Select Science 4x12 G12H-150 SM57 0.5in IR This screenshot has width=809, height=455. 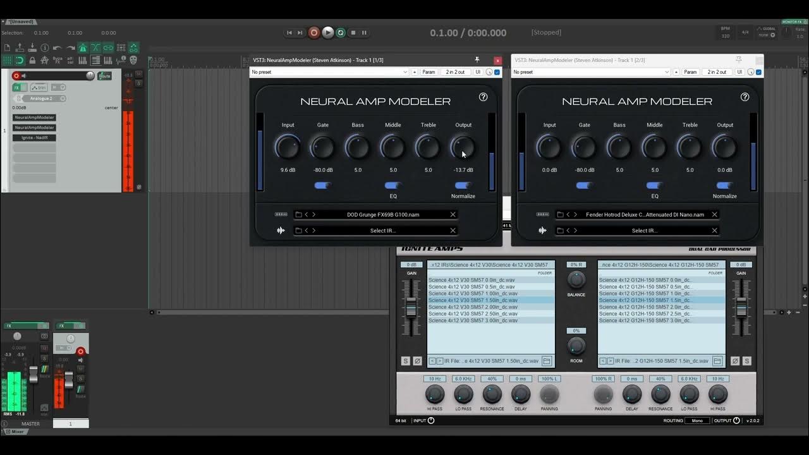[x=661, y=286]
